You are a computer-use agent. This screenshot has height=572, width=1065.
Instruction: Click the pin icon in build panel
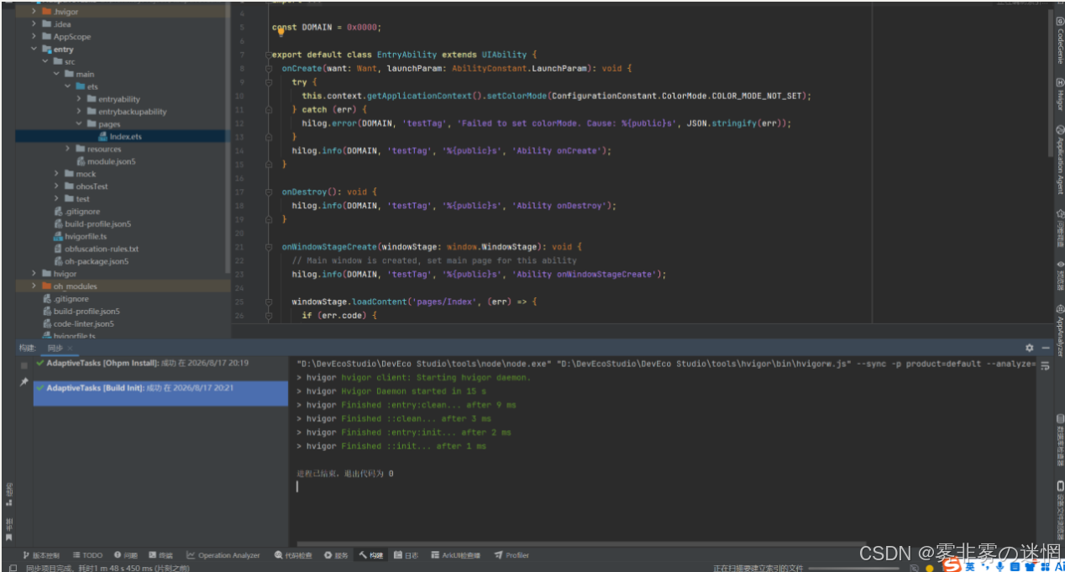click(x=24, y=381)
